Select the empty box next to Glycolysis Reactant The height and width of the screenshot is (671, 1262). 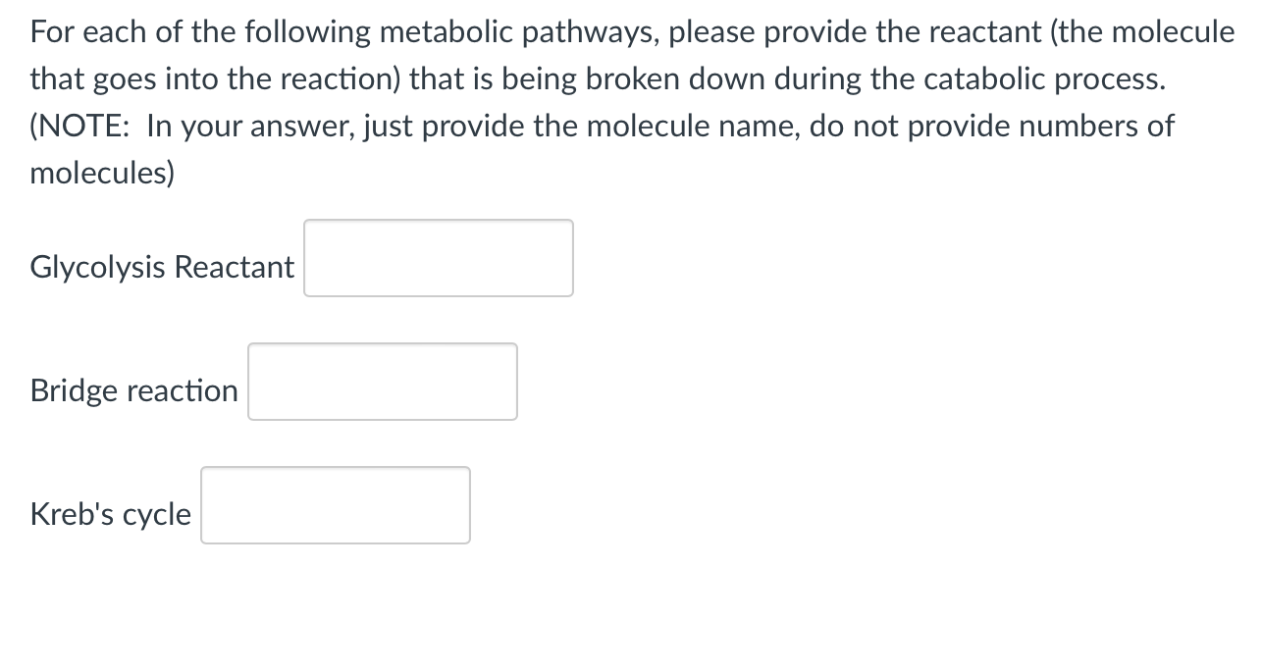click(438, 257)
